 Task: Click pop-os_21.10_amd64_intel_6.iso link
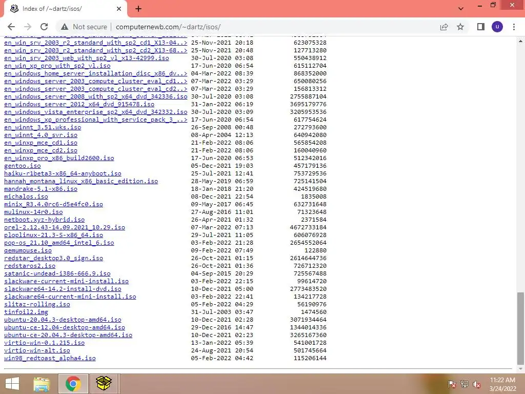tap(59, 243)
